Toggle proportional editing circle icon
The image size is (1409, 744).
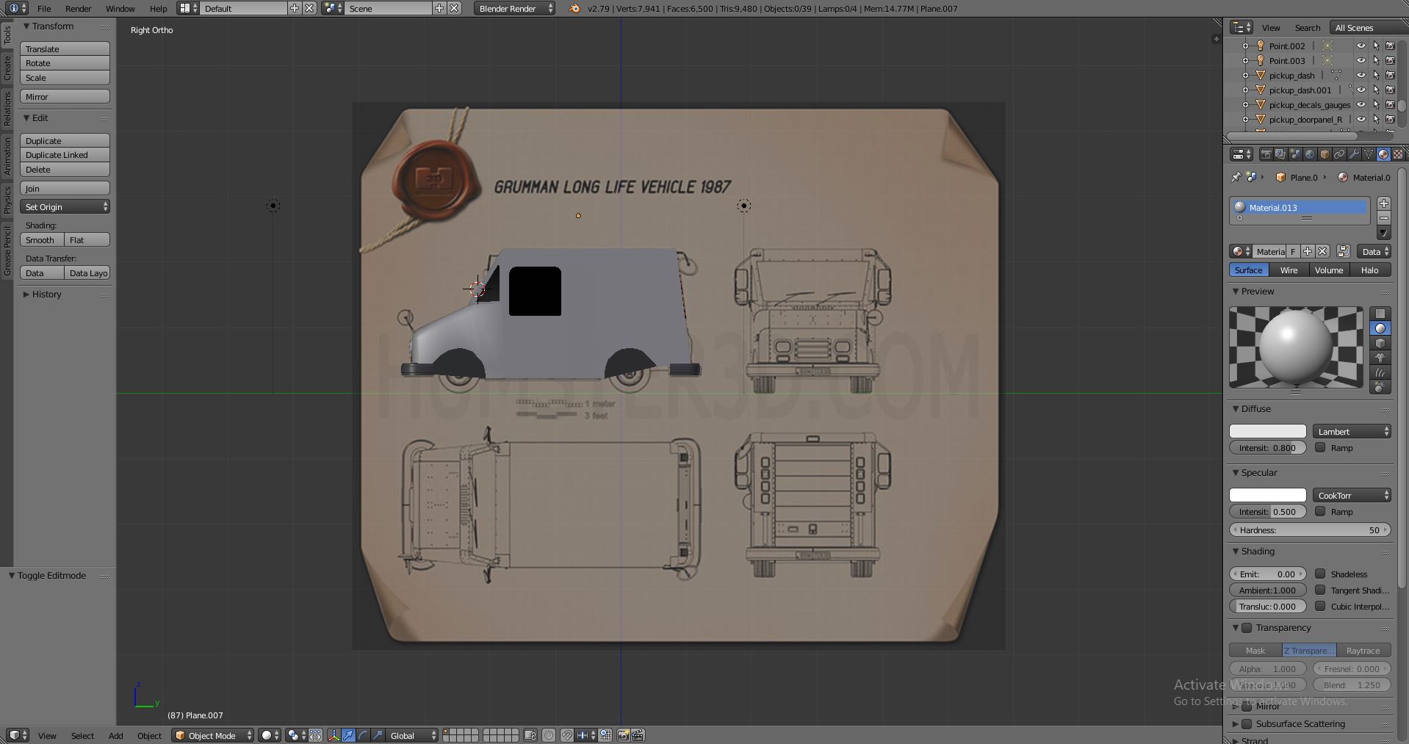coord(549,735)
